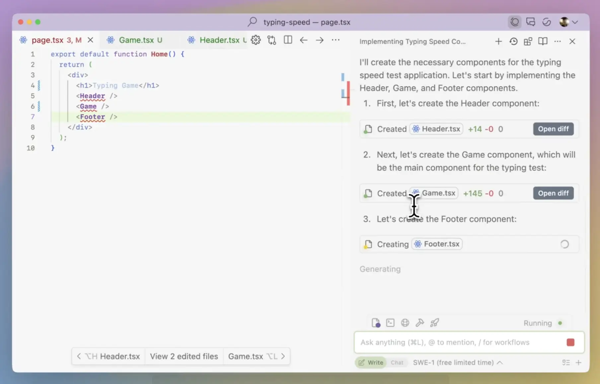The image size is (600, 384).
Task: Switch to Write mode
Action: pyautogui.click(x=371, y=362)
